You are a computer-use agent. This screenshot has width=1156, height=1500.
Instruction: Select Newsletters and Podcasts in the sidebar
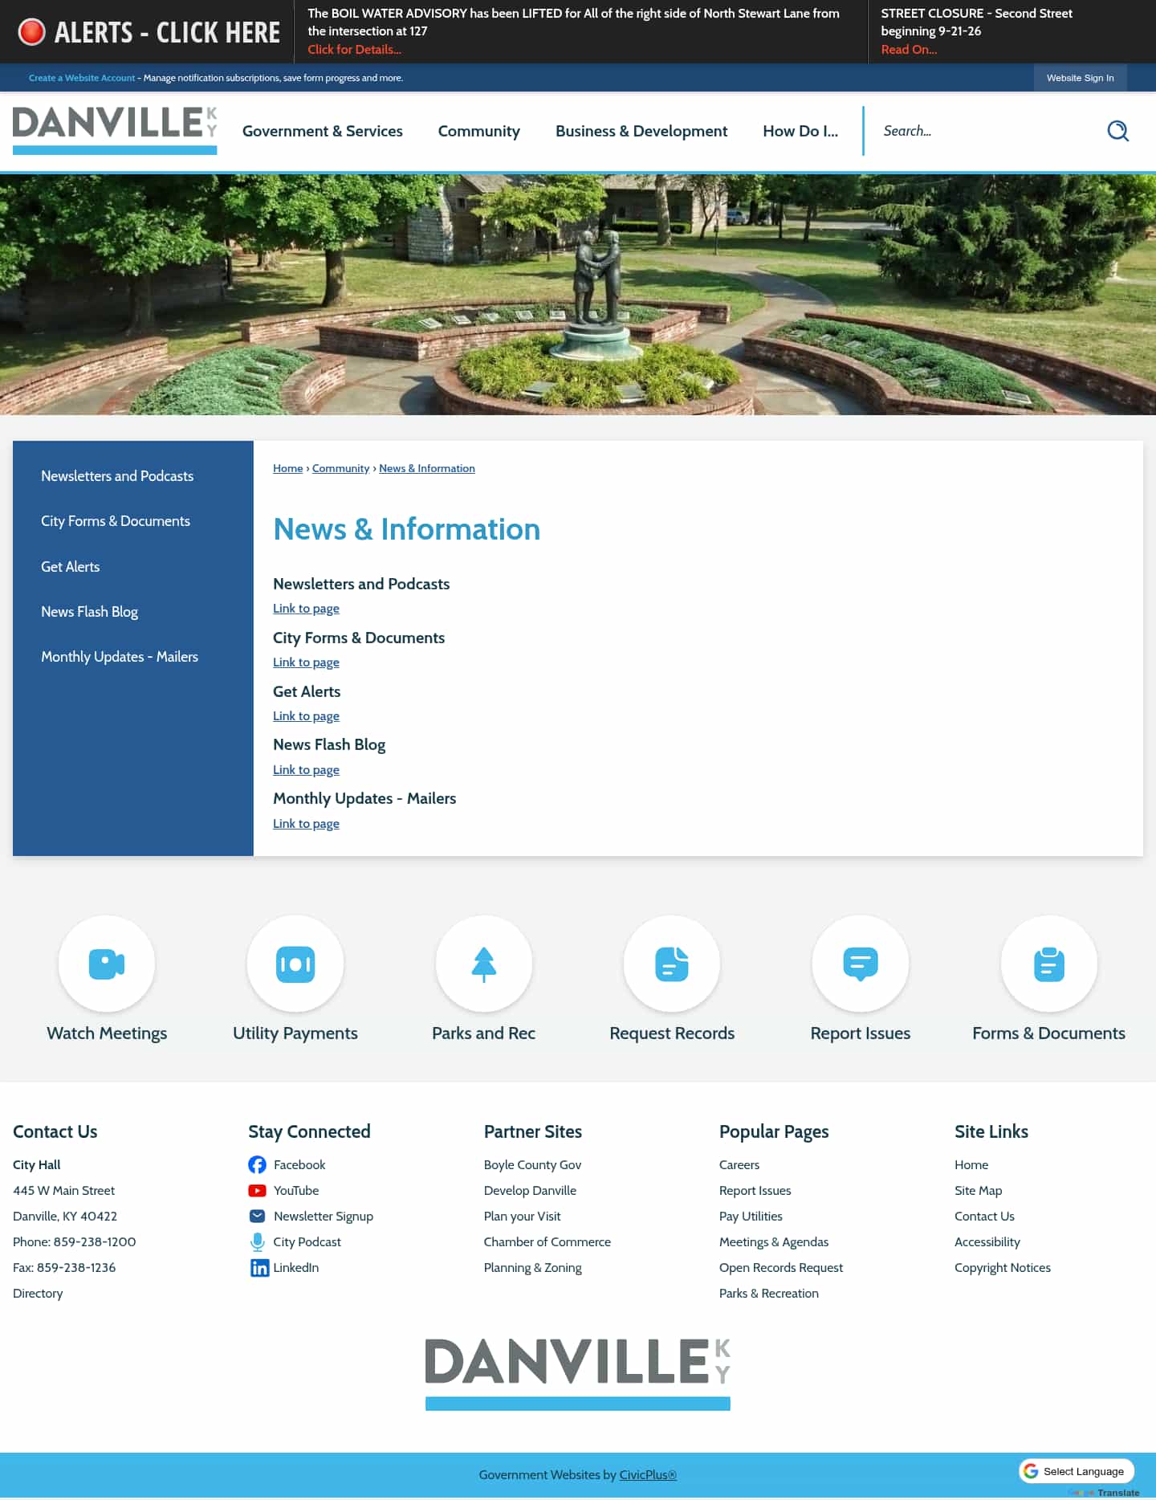[x=117, y=476]
